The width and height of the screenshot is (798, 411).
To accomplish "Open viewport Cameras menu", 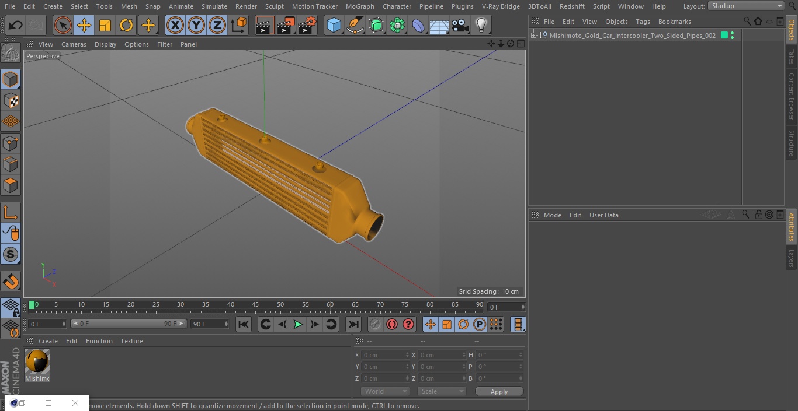I will click(74, 44).
